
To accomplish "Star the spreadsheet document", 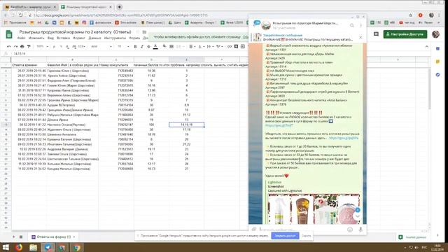I will click(x=137, y=32).
